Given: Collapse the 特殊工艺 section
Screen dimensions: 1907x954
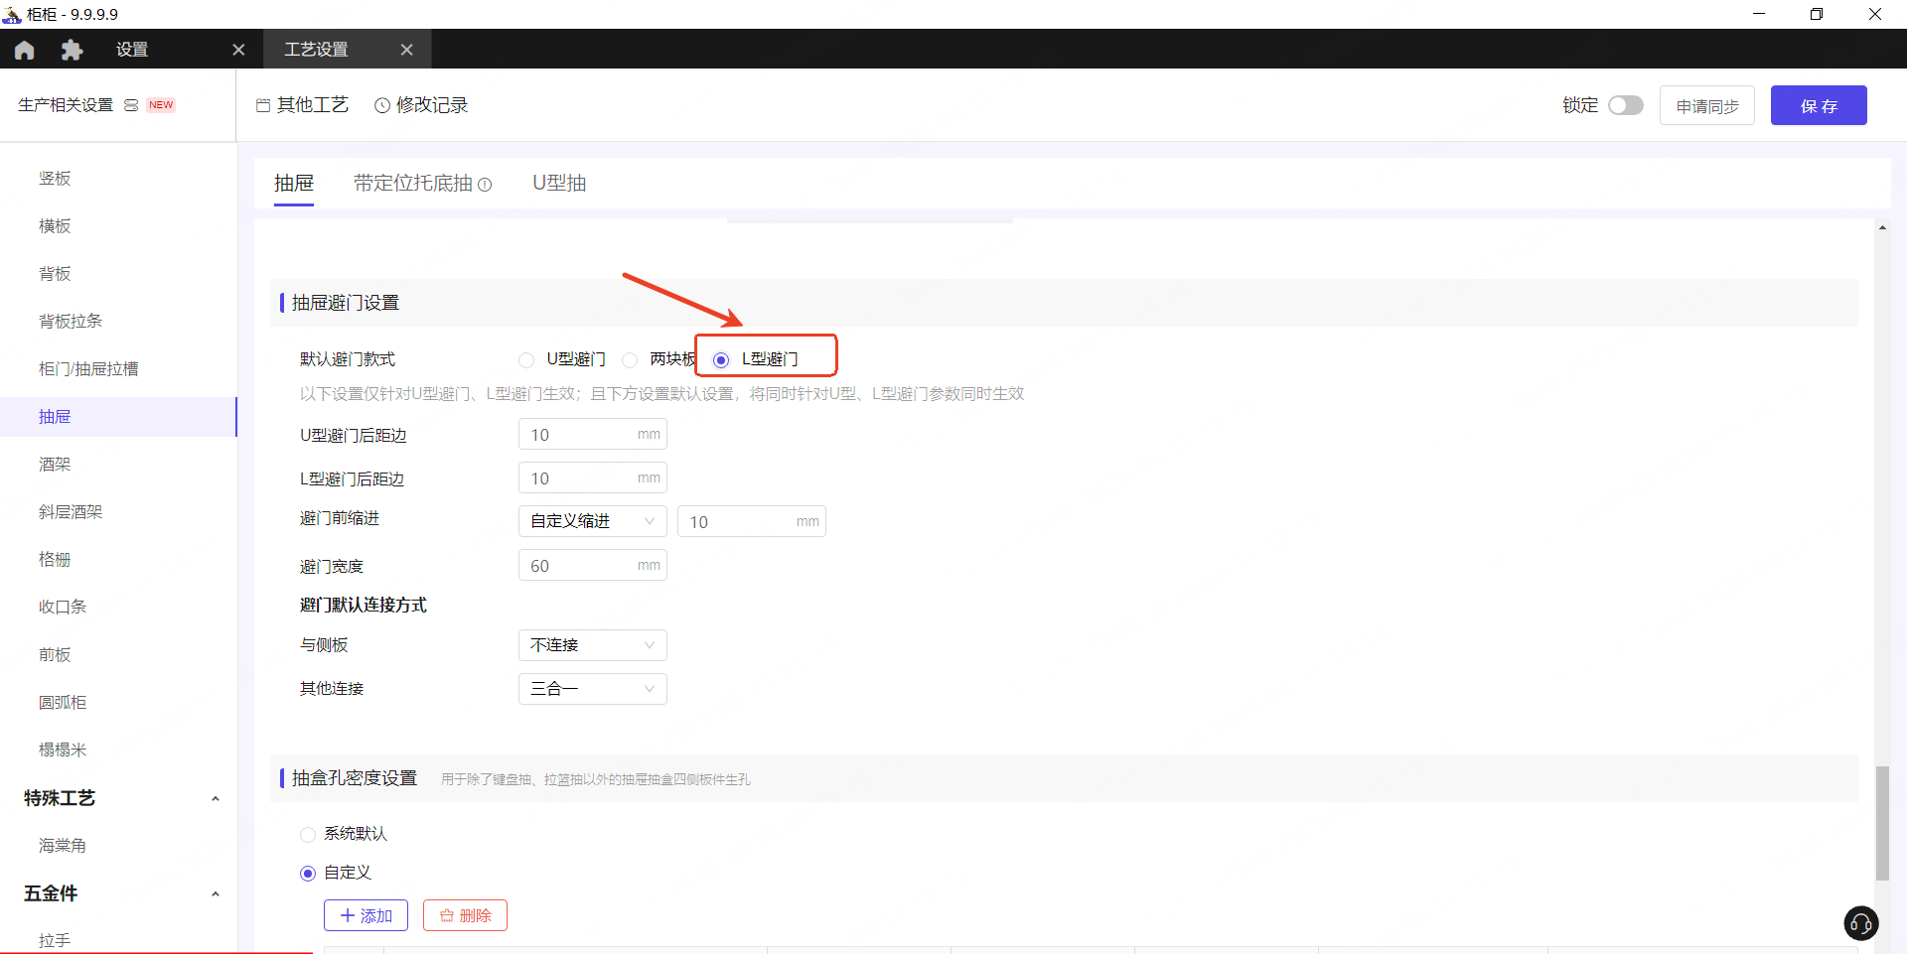Looking at the screenshot, I should [x=216, y=799].
